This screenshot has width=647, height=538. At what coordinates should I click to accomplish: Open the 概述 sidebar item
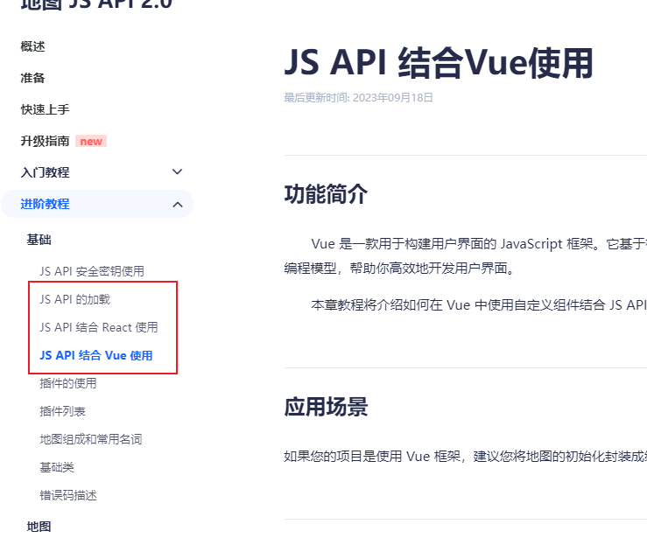coord(33,46)
